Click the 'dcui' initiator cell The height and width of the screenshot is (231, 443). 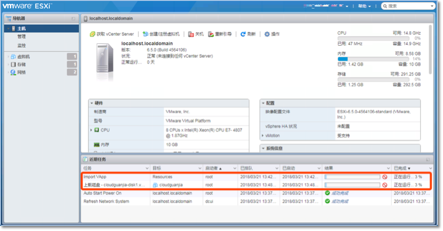[209, 201]
